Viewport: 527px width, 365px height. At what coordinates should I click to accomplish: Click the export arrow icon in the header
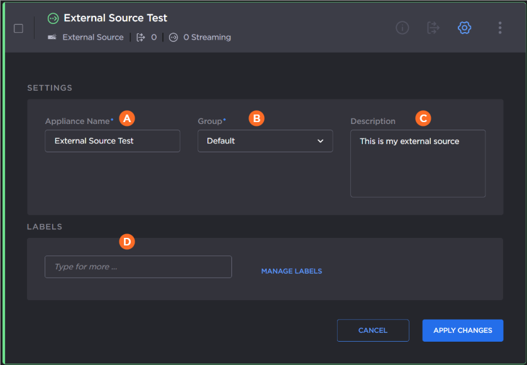[x=433, y=28]
